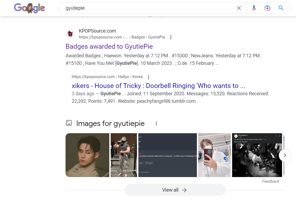Click the text 'Joined: 11 September 2020'

coord(156,94)
